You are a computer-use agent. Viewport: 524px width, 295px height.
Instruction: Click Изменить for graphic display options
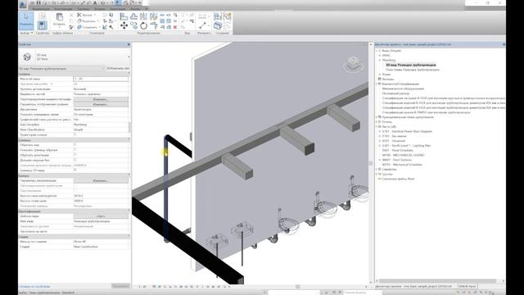pos(101,104)
